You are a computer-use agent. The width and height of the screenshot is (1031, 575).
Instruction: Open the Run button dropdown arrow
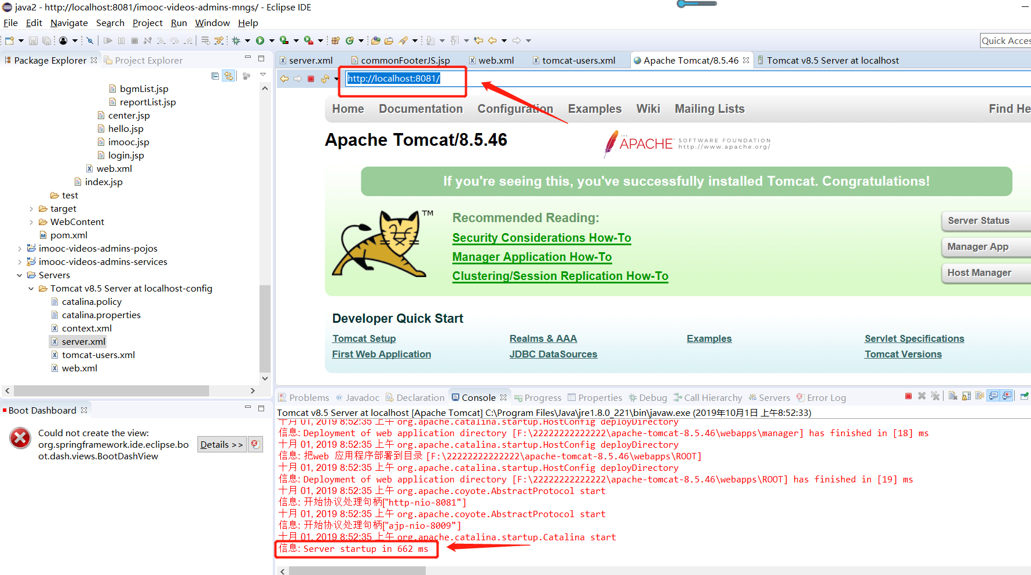(x=272, y=40)
